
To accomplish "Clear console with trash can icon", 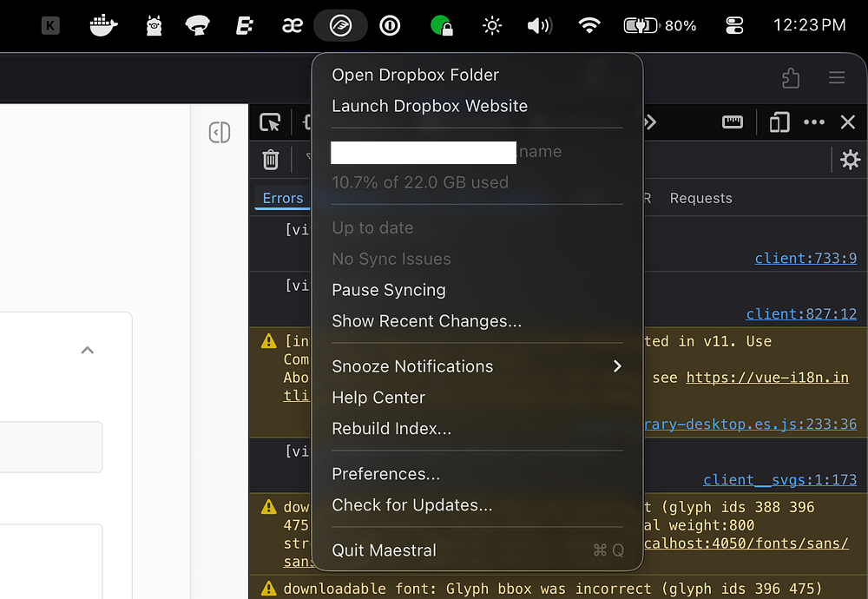I will pyautogui.click(x=270, y=160).
